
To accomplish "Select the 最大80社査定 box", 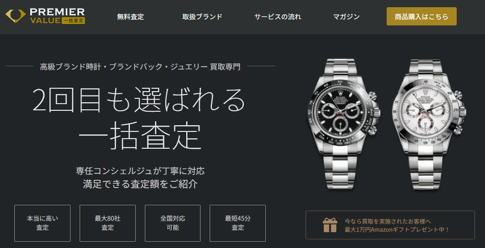I will [107, 223].
